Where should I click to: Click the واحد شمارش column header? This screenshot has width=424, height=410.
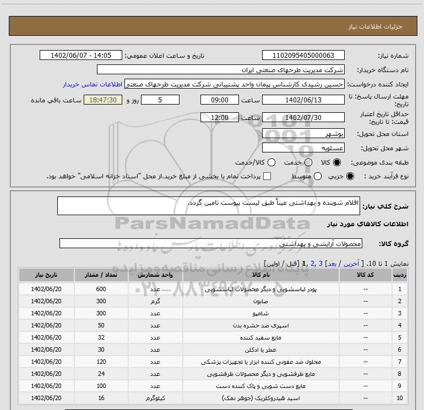tap(155, 275)
